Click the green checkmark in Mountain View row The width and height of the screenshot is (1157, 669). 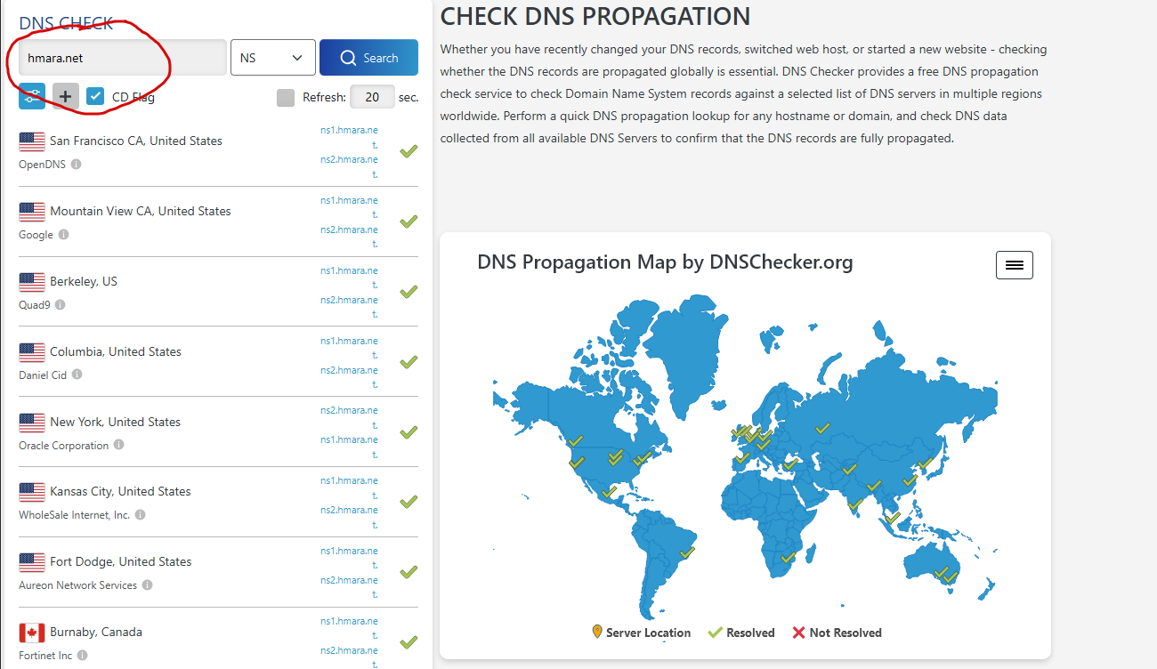(x=409, y=222)
